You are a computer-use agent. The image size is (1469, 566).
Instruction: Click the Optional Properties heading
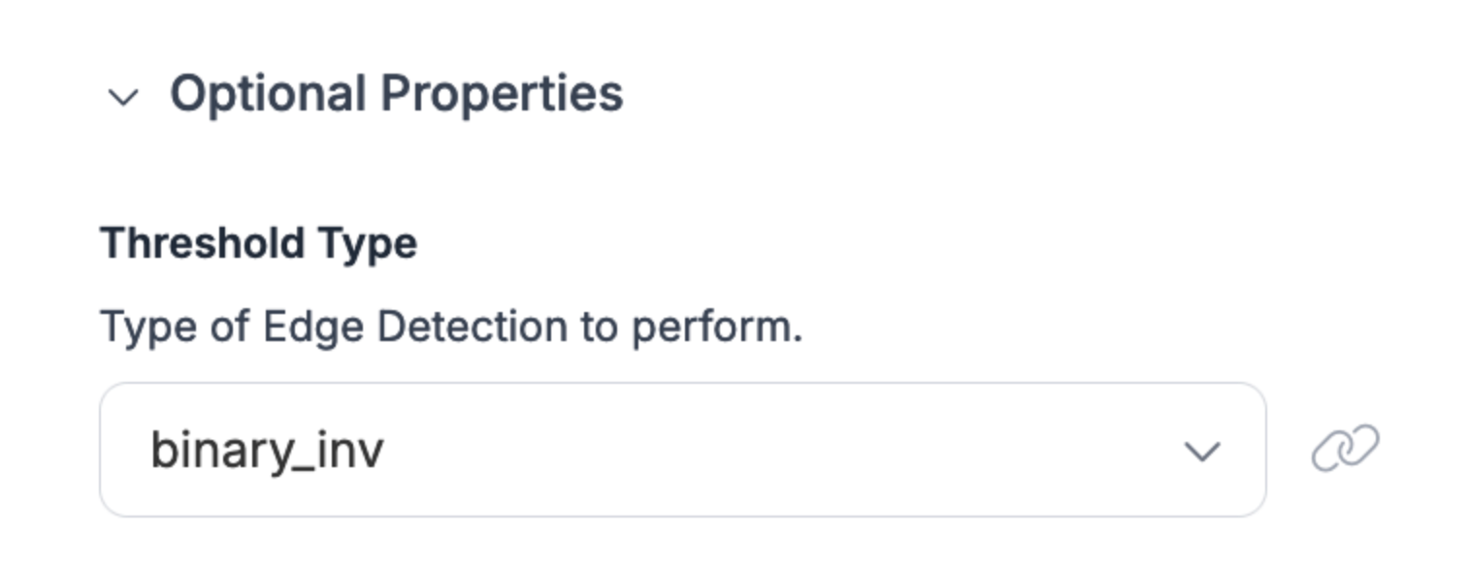(x=396, y=94)
